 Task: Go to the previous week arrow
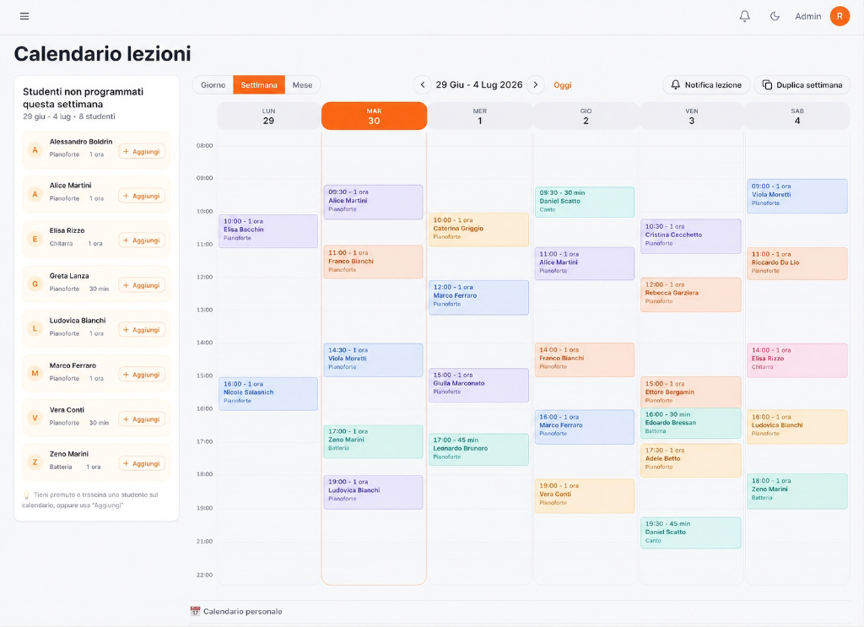[x=423, y=85]
